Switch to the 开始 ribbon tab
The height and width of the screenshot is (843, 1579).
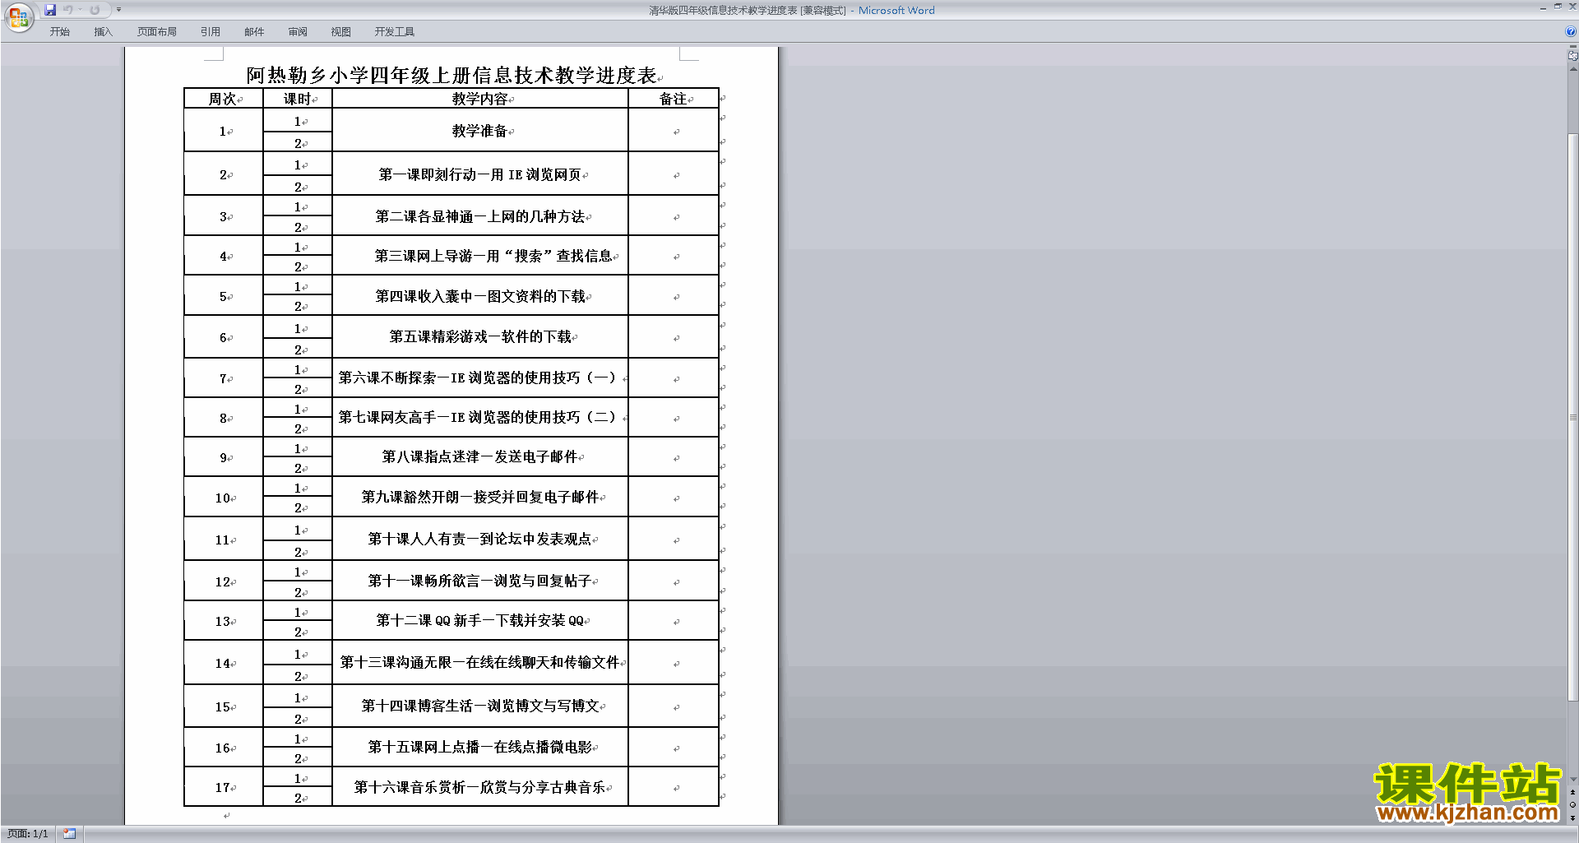pyautogui.click(x=60, y=32)
